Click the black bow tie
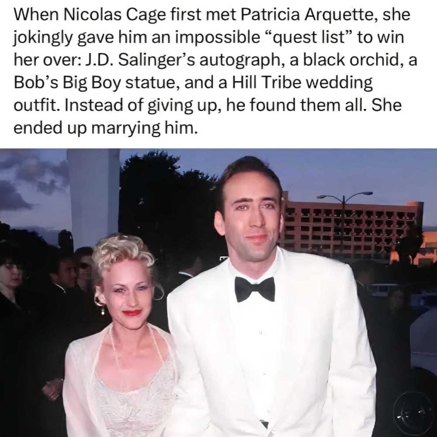Image resolution: width=437 pixels, height=437 pixels. click(x=255, y=289)
